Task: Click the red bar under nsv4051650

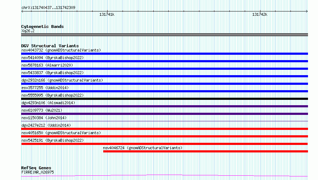Action: click(164, 136)
